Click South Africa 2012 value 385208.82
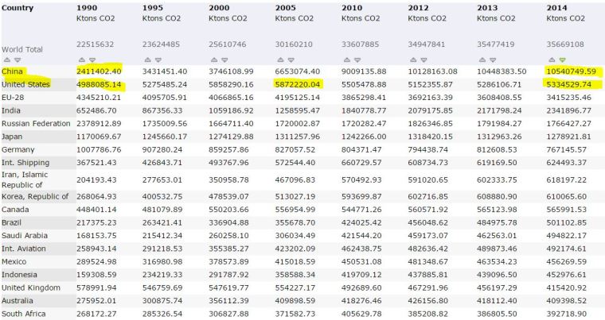Screen dimensions: 605x320 pos(428,314)
